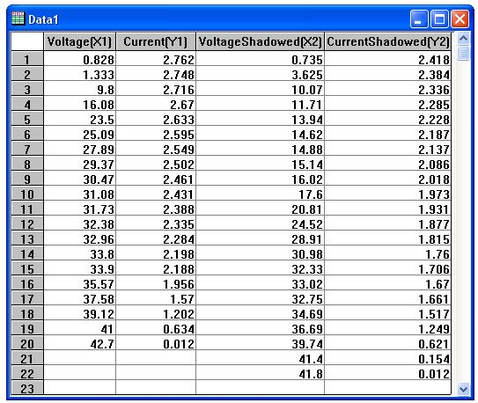Click the VoltageShadowed cell 11.71
Viewport: 478px width, 403px height.
[x=260, y=104]
